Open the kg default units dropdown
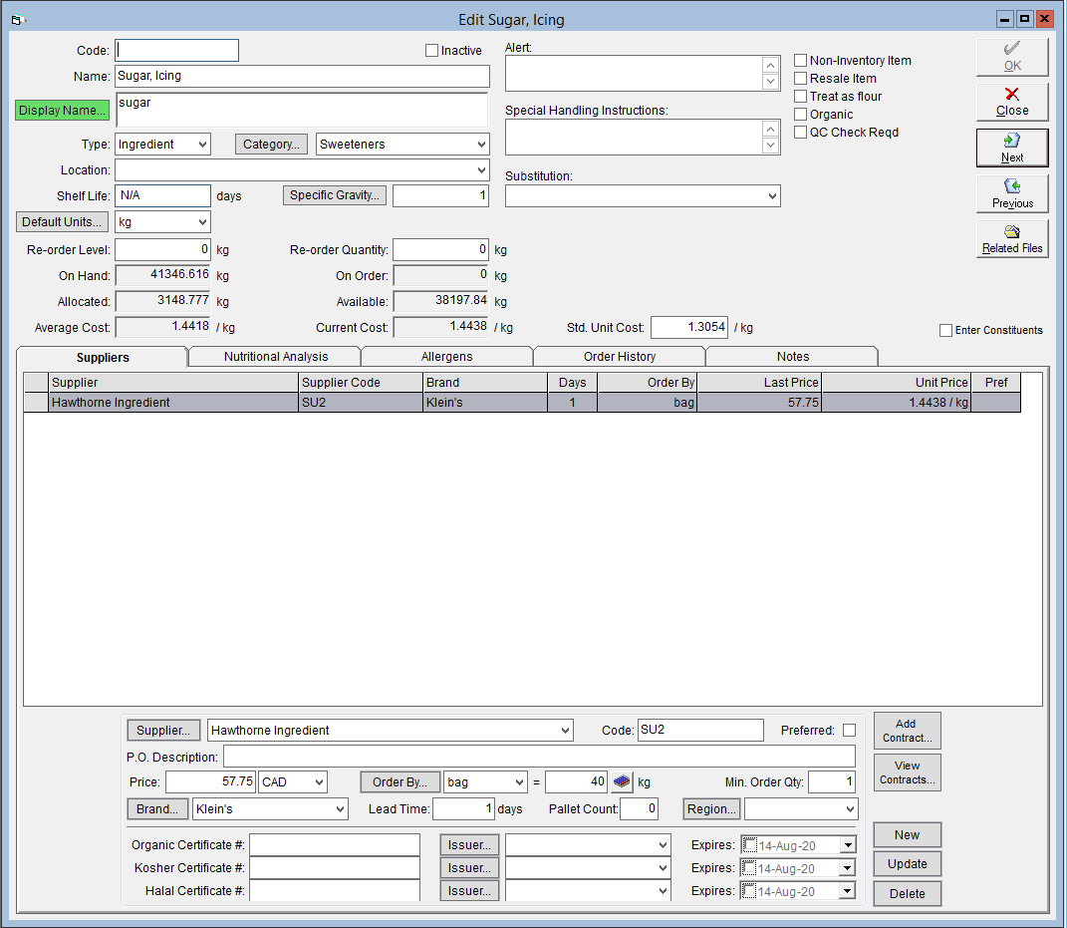The height and width of the screenshot is (928, 1067). (x=202, y=222)
